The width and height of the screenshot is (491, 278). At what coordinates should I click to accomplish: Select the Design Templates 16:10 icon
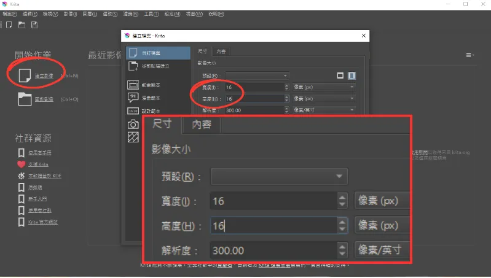click(x=133, y=111)
